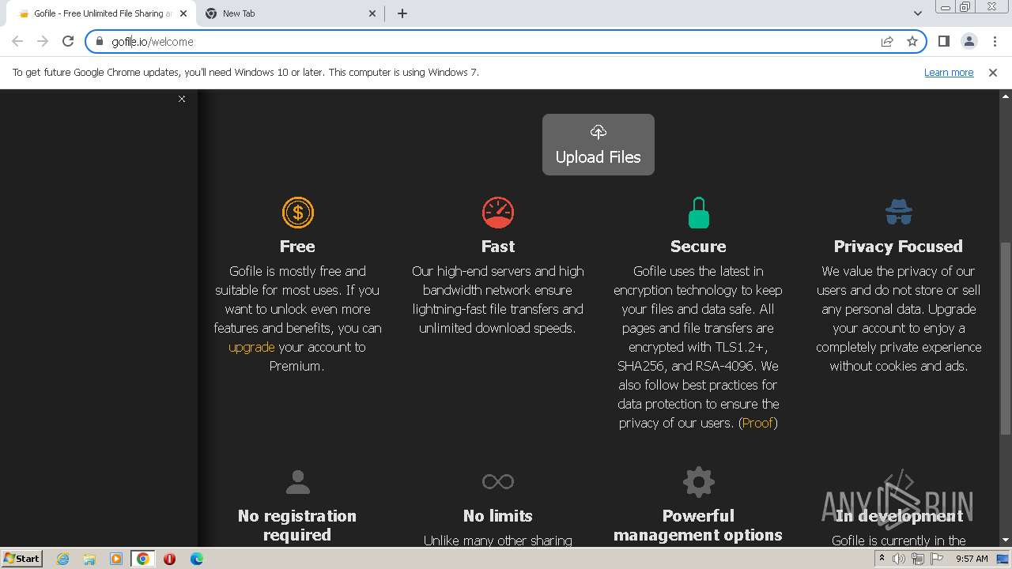Open the red Opera taskbar icon
The image size is (1012, 569).
click(x=170, y=559)
